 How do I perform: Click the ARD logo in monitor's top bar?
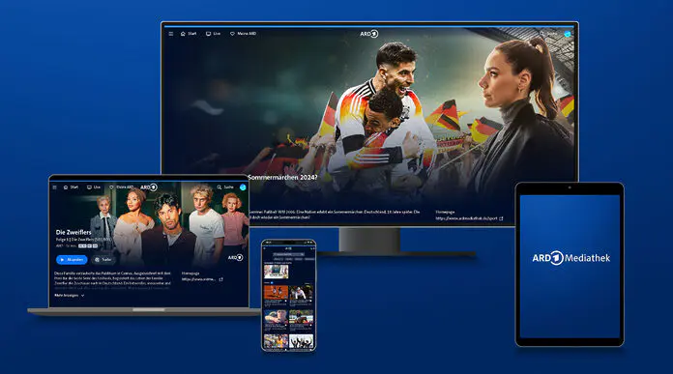(x=369, y=34)
